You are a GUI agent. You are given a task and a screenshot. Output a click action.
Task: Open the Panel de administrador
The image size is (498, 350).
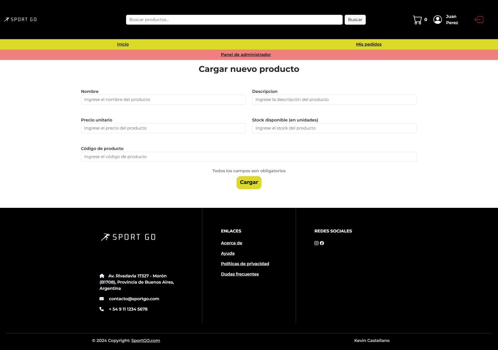(x=246, y=54)
